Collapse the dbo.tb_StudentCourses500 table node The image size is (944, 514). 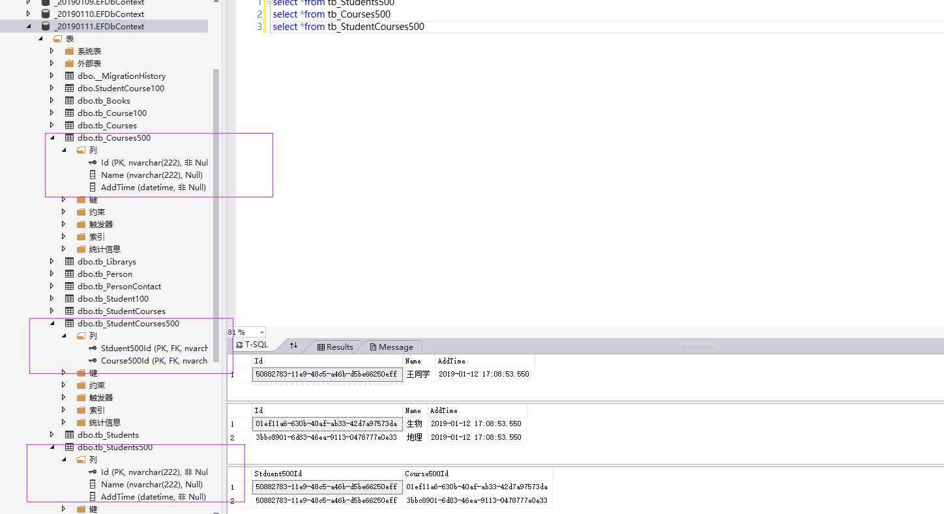(x=52, y=324)
